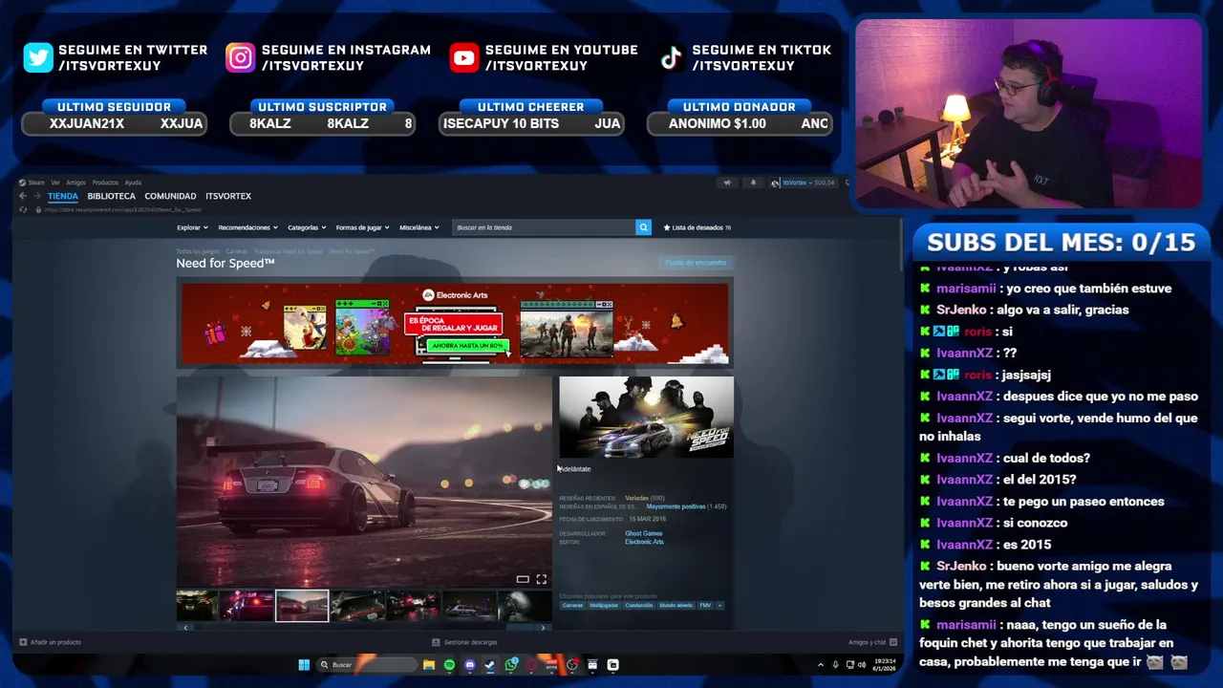Reload the Steam store page

click(x=23, y=209)
